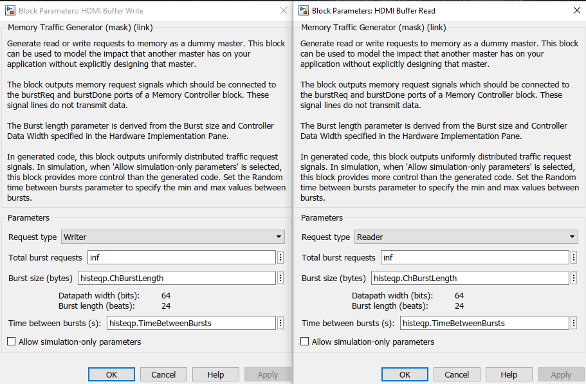This screenshot has width=586, height=384.
Task: Open the Request type dropdown showing Writer
Action: point(172,237)
